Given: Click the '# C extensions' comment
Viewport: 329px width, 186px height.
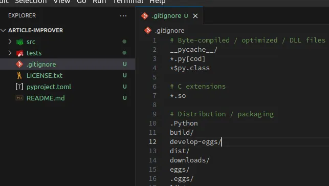Looking at the screenshot, I should click(198, 87).
